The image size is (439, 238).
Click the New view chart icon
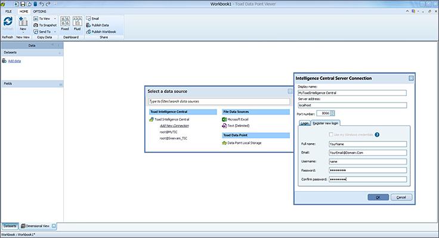point(23,21)
